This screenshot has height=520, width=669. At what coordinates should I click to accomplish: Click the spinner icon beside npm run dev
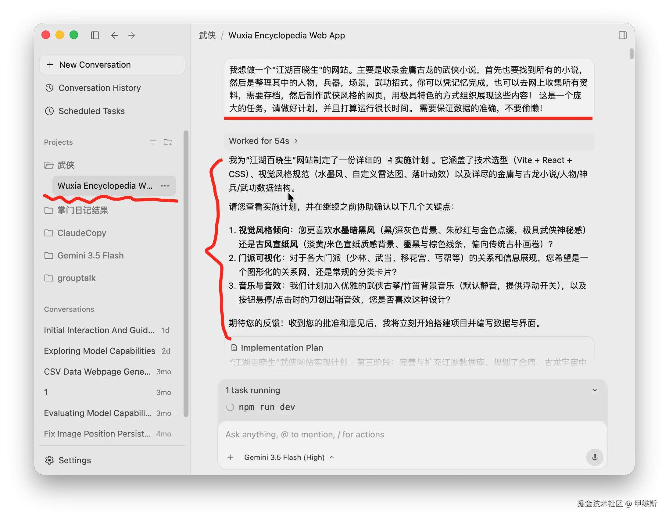click(x=230, y=407)
